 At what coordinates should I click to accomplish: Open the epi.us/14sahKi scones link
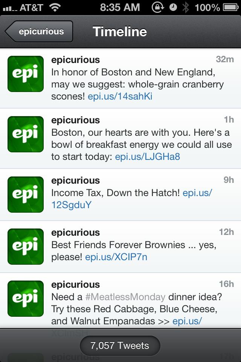[x=120, y=96]
